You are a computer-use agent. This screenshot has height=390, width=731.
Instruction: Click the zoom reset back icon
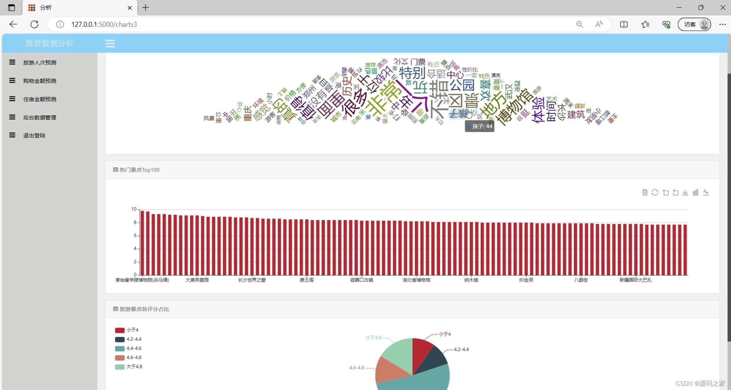click(x=675, y=192)
